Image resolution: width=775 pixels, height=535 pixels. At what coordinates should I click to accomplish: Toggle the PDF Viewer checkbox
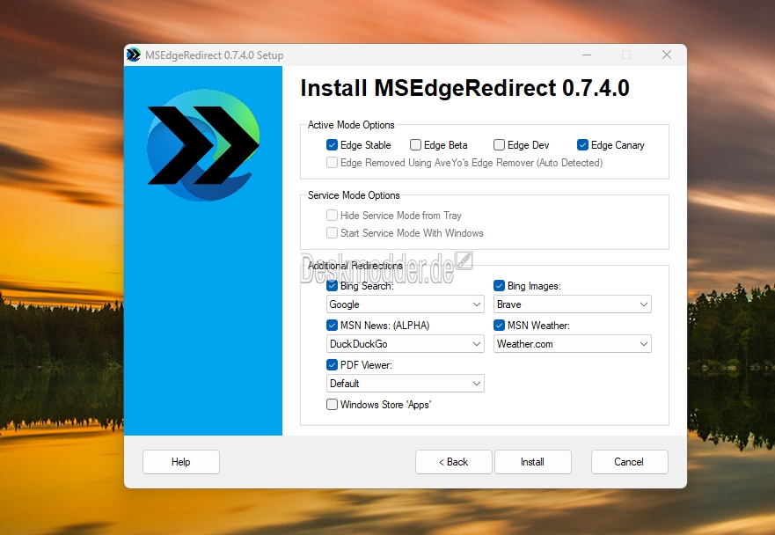333,365
